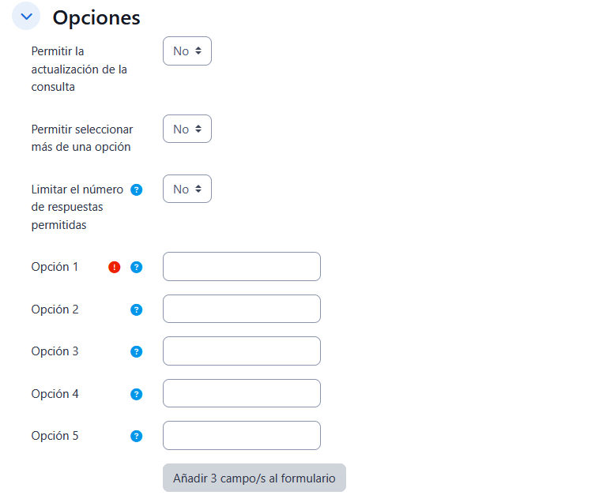
Task: Open the Limitar el número de respuestas dropdown
Action: click(x=187, y=189)
